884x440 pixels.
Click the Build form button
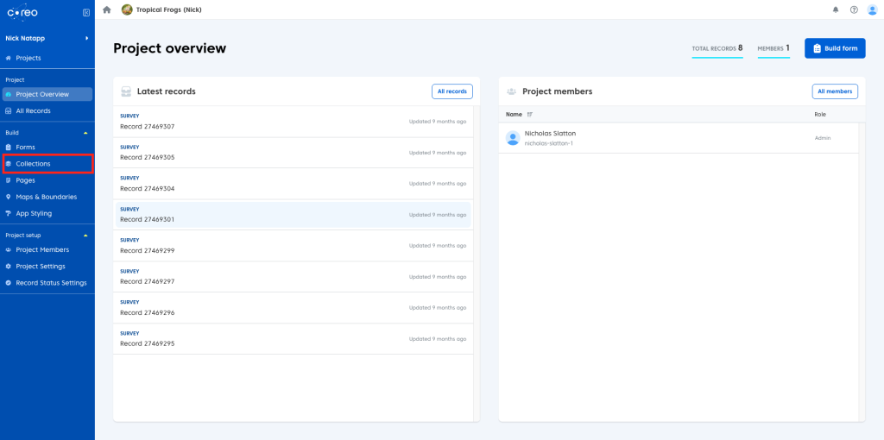tap(834, 48)
